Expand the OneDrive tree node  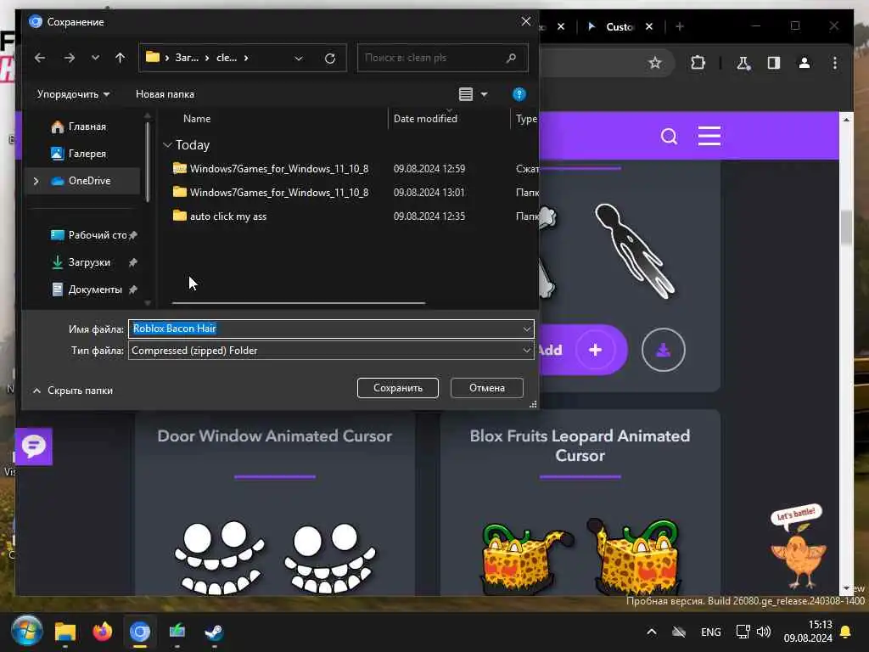tap(36, 181)
